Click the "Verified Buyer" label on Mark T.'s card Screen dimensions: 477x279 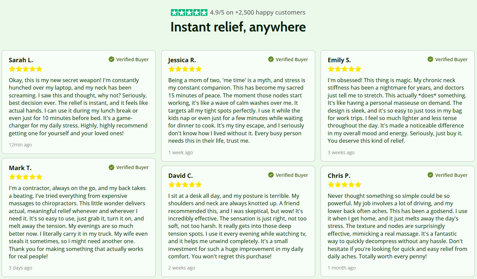pyautogui.click(x=132, y=167)
